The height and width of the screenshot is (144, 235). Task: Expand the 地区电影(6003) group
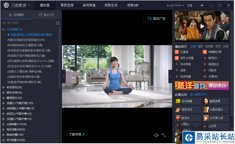coord(3,130)
